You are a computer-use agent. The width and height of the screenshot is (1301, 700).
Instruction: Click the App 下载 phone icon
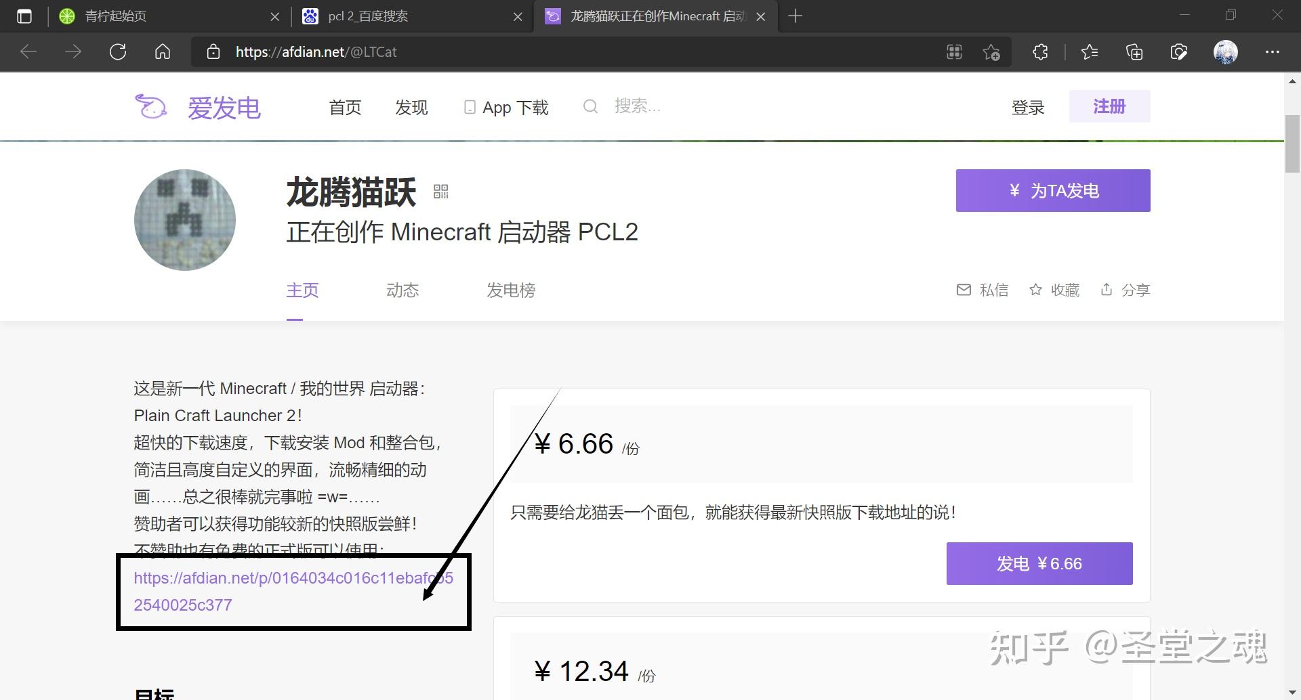click(469, 106)
